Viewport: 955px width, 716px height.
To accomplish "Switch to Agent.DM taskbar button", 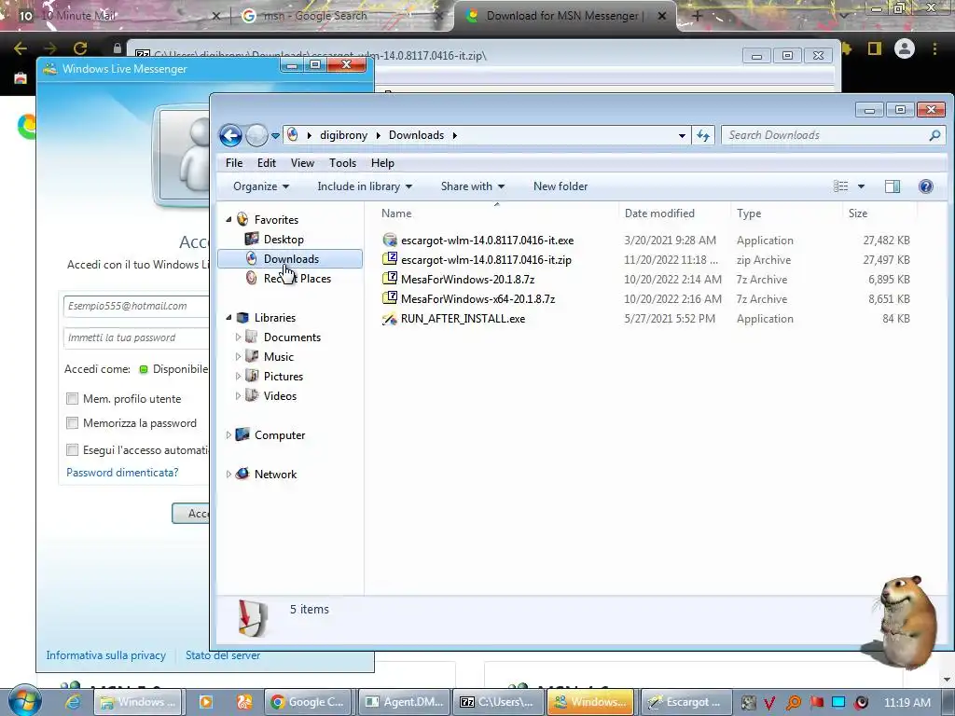I will (405, 702).
